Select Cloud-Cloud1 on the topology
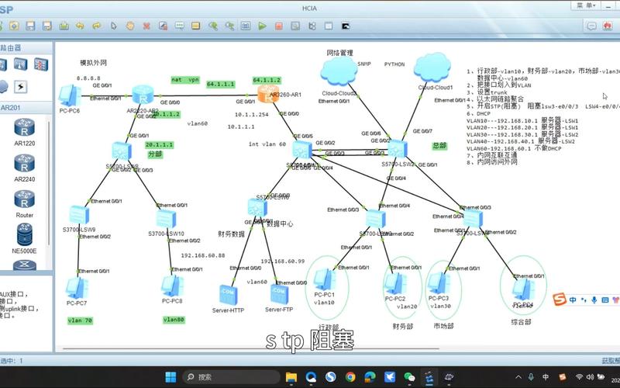The width and height of the screenshot is (620, 388). pyautogui.click(x=432, y=68)
